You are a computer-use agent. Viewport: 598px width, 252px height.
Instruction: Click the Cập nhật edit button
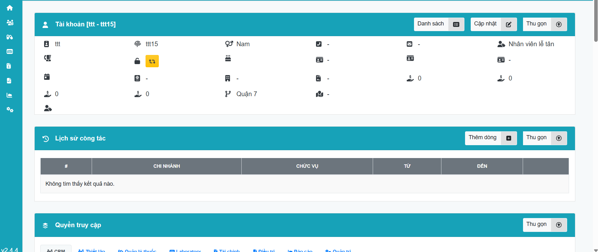pos(493,24)
